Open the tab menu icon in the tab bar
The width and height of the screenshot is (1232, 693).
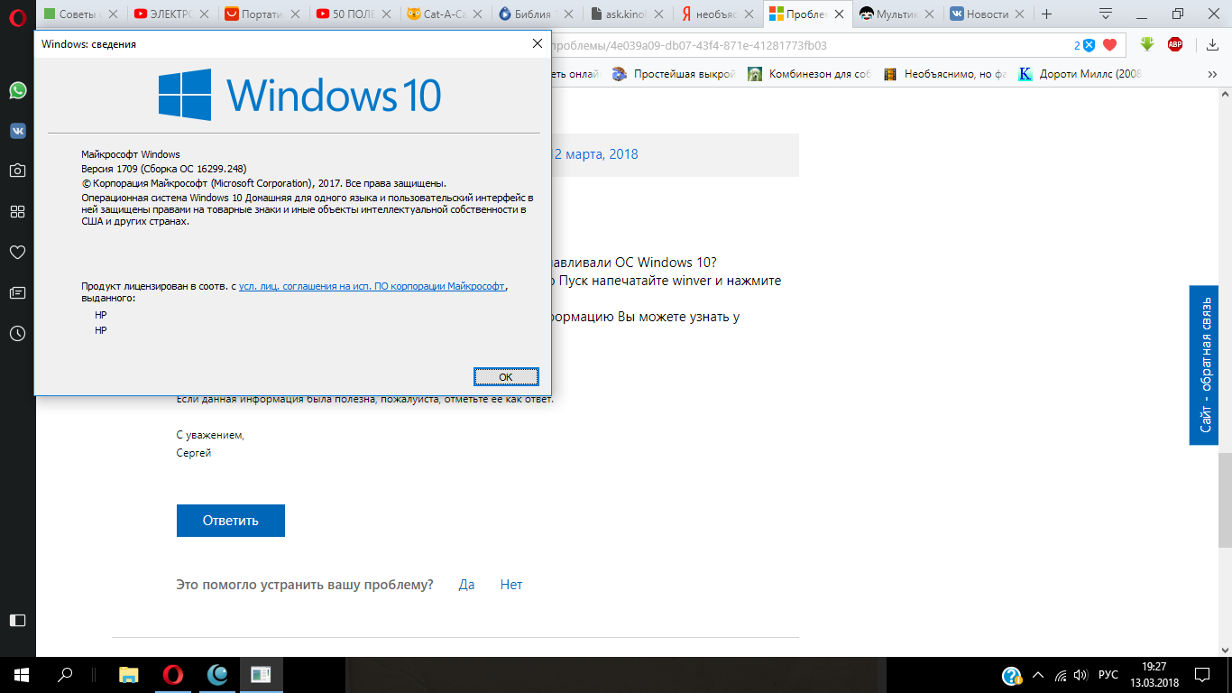[1105, 14]
